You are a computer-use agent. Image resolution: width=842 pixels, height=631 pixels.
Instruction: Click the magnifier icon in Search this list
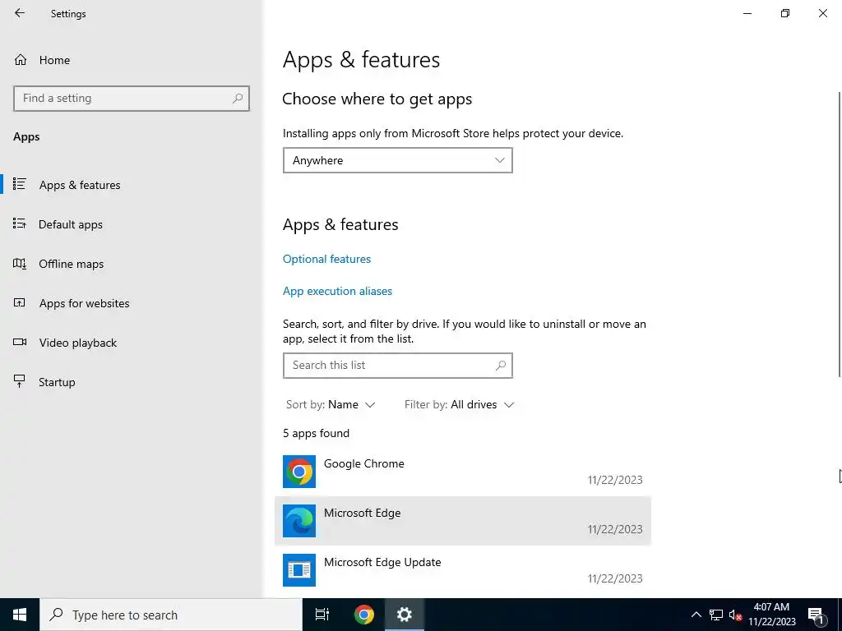pos(501,366)
